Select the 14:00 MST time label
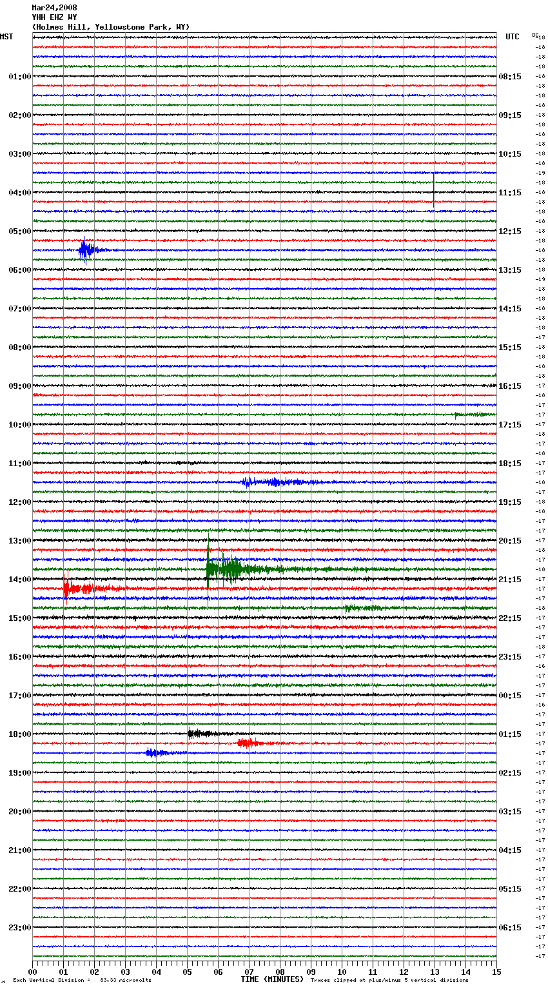Screen dimensions: 548x989 pyautogui.click(x=20, y=580)
